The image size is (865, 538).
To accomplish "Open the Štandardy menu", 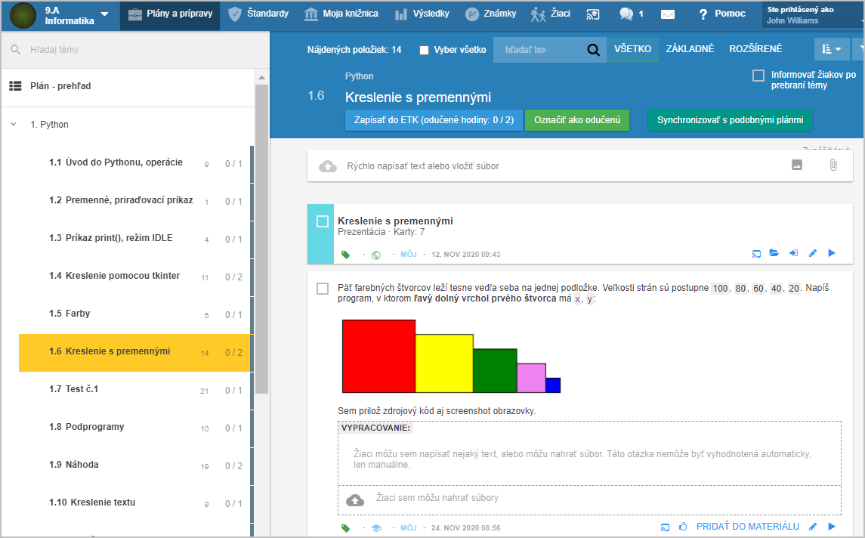I will [x=258, y=14].
